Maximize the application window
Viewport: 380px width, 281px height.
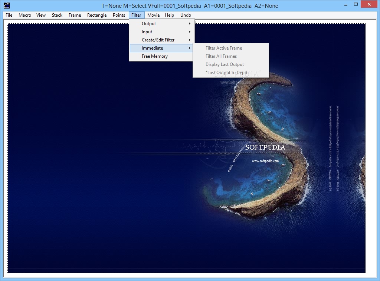[356, 4]
